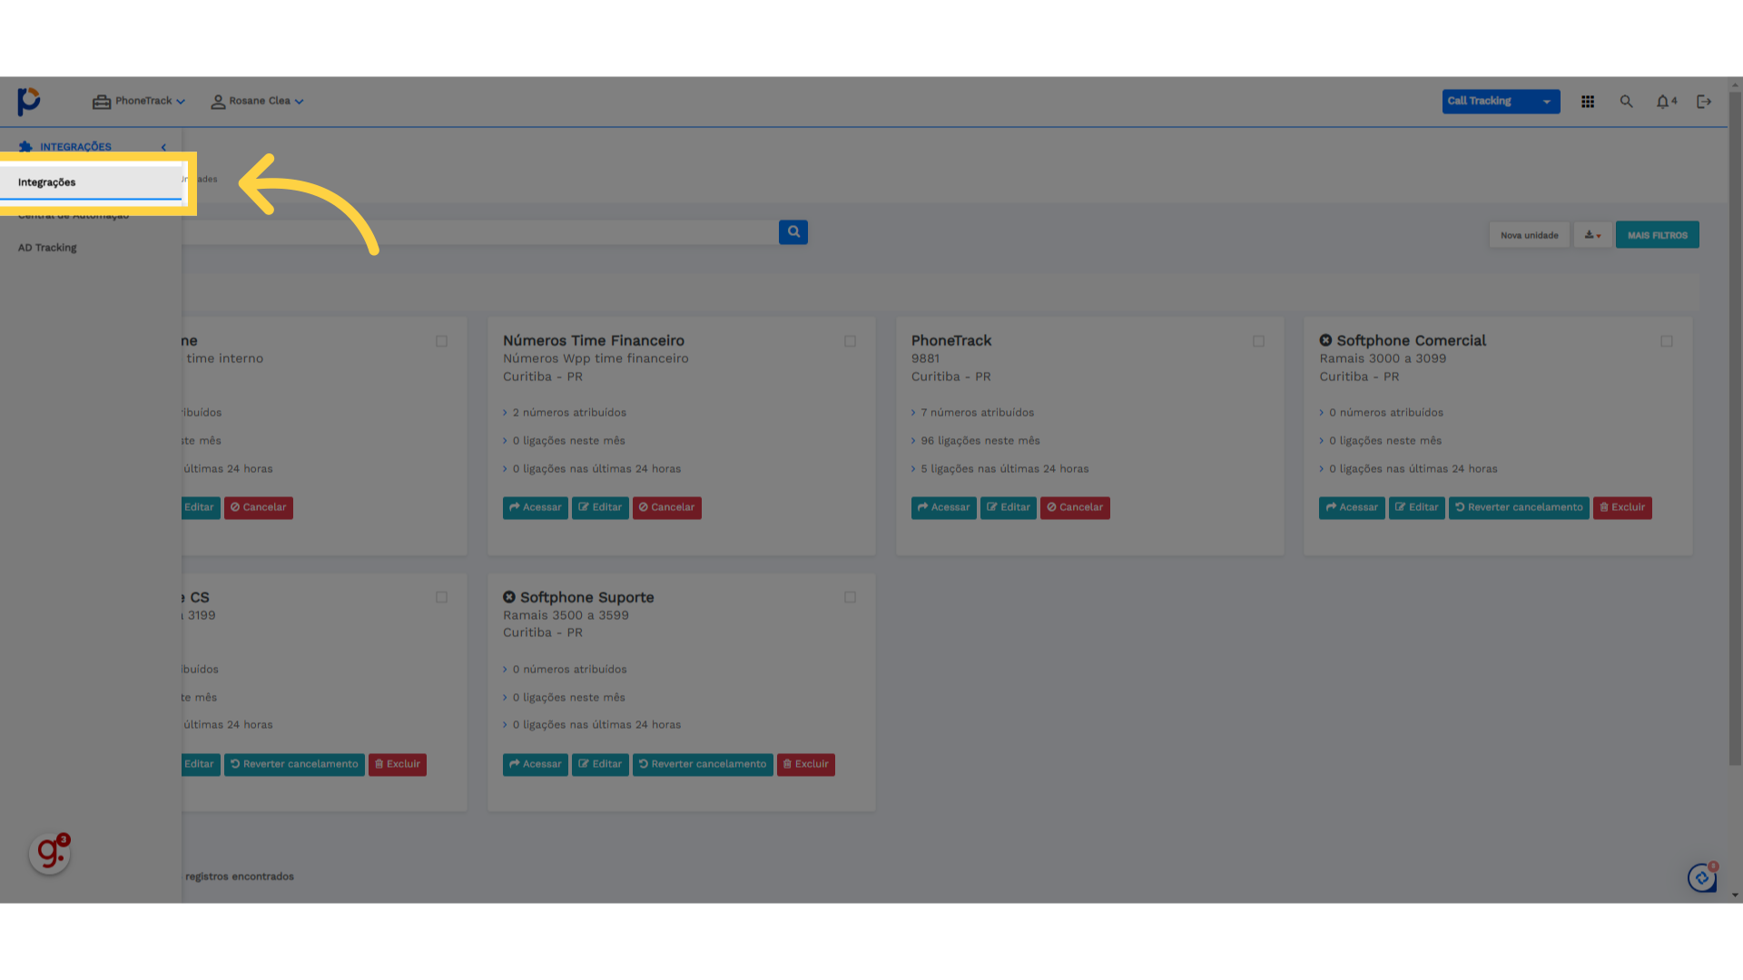The width and height of the screenshot is (1743, 980).
Task: Check the checkbox on the time interno card
Action: click(x=441, y=341)
